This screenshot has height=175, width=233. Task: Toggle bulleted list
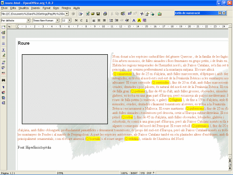click(116, 21)
